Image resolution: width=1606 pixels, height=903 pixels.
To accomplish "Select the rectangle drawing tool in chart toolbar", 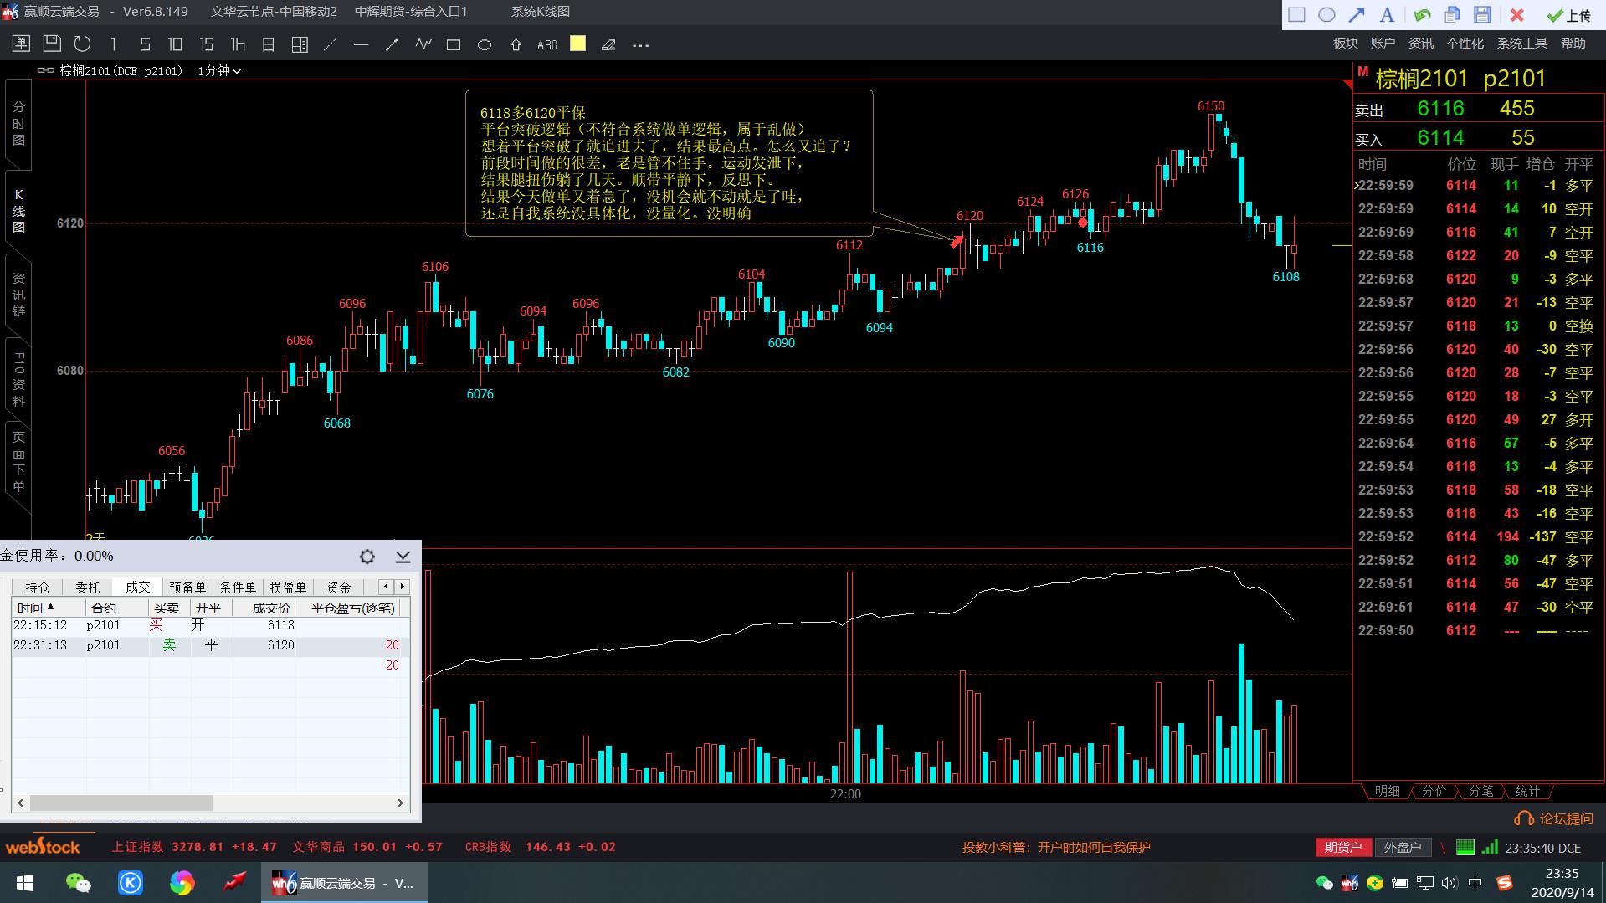I will [x=454, y=44].
